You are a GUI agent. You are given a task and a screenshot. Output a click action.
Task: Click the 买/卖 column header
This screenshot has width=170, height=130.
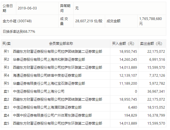[x=6, y=44]
